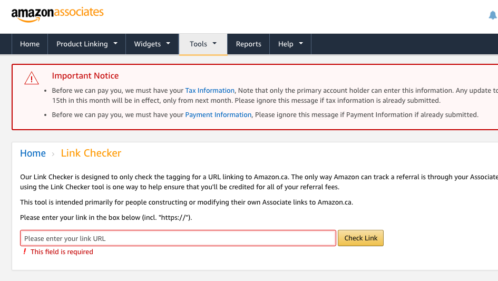Expand the Product Linking dropdown arrow
The height and width of the screenshot is (281, 498).
[x=115, y=43]
